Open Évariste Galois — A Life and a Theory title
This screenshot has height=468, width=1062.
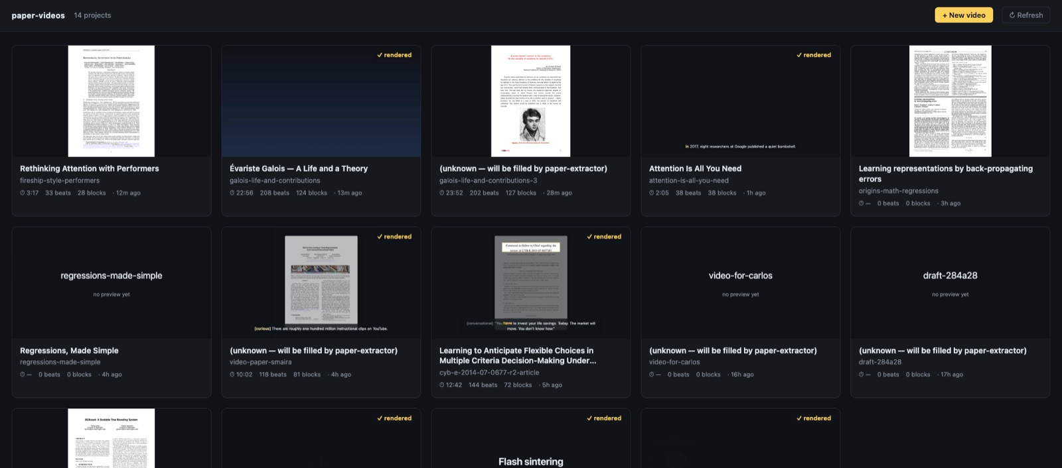299,168
